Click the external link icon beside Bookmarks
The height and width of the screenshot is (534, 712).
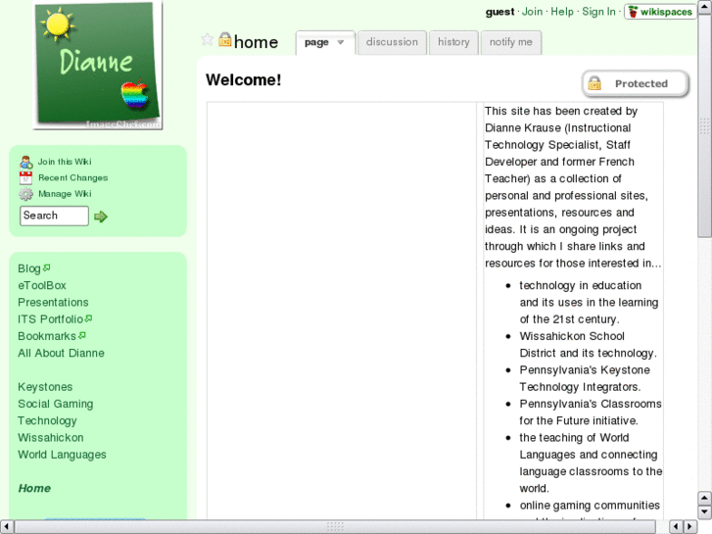click(81, 335)
